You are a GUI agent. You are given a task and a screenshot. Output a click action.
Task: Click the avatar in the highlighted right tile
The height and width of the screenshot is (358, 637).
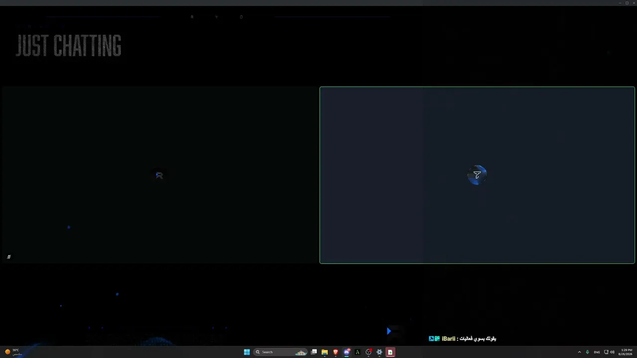pyautogui.click(x=477, y=175)
